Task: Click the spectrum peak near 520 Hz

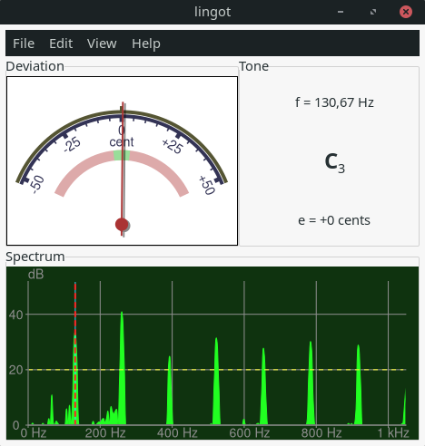Action: click(x=216, y=381)
